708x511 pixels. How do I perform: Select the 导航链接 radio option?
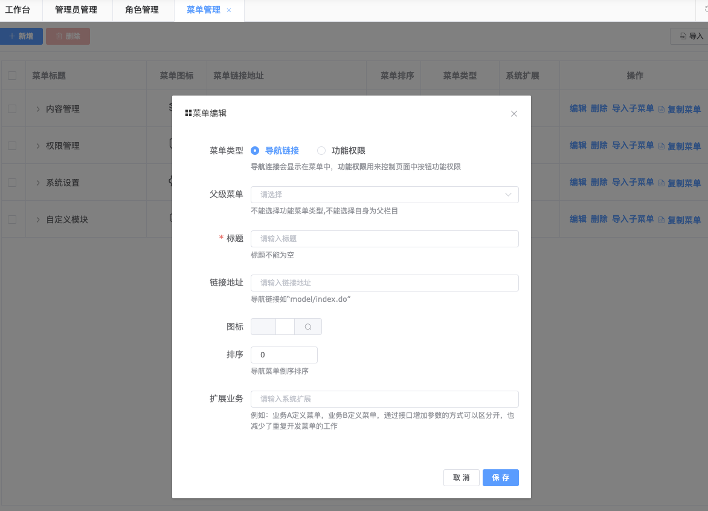point(255,151)
